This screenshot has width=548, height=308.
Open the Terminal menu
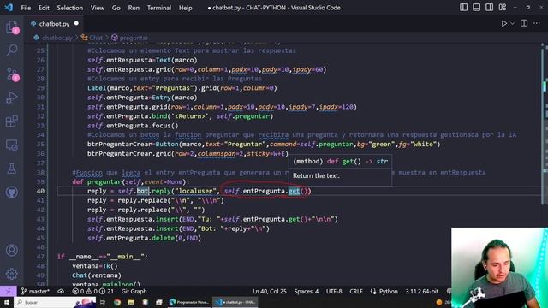[159, 8]
